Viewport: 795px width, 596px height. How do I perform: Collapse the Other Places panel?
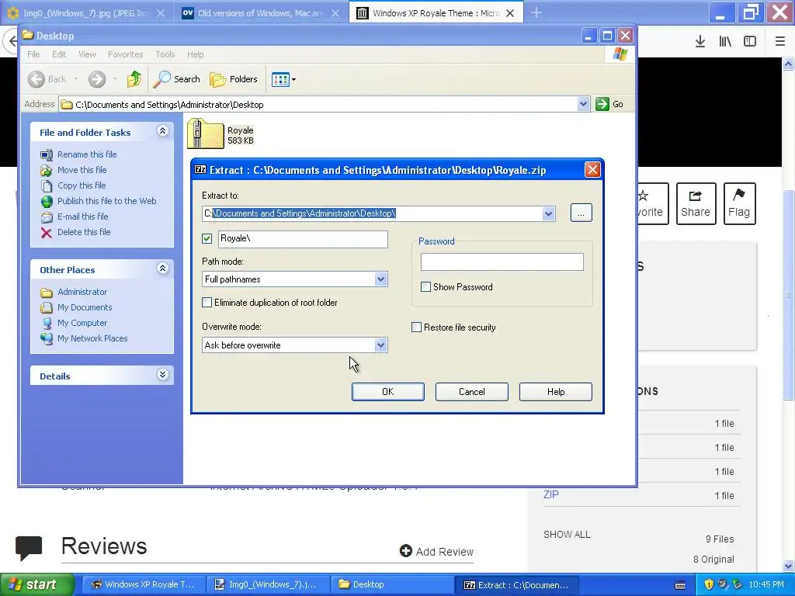(x=162, y=268)
